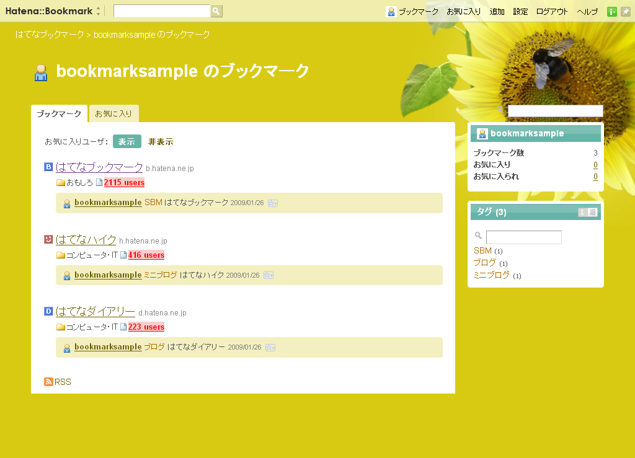Click おもしろ category label

[80, 182]
